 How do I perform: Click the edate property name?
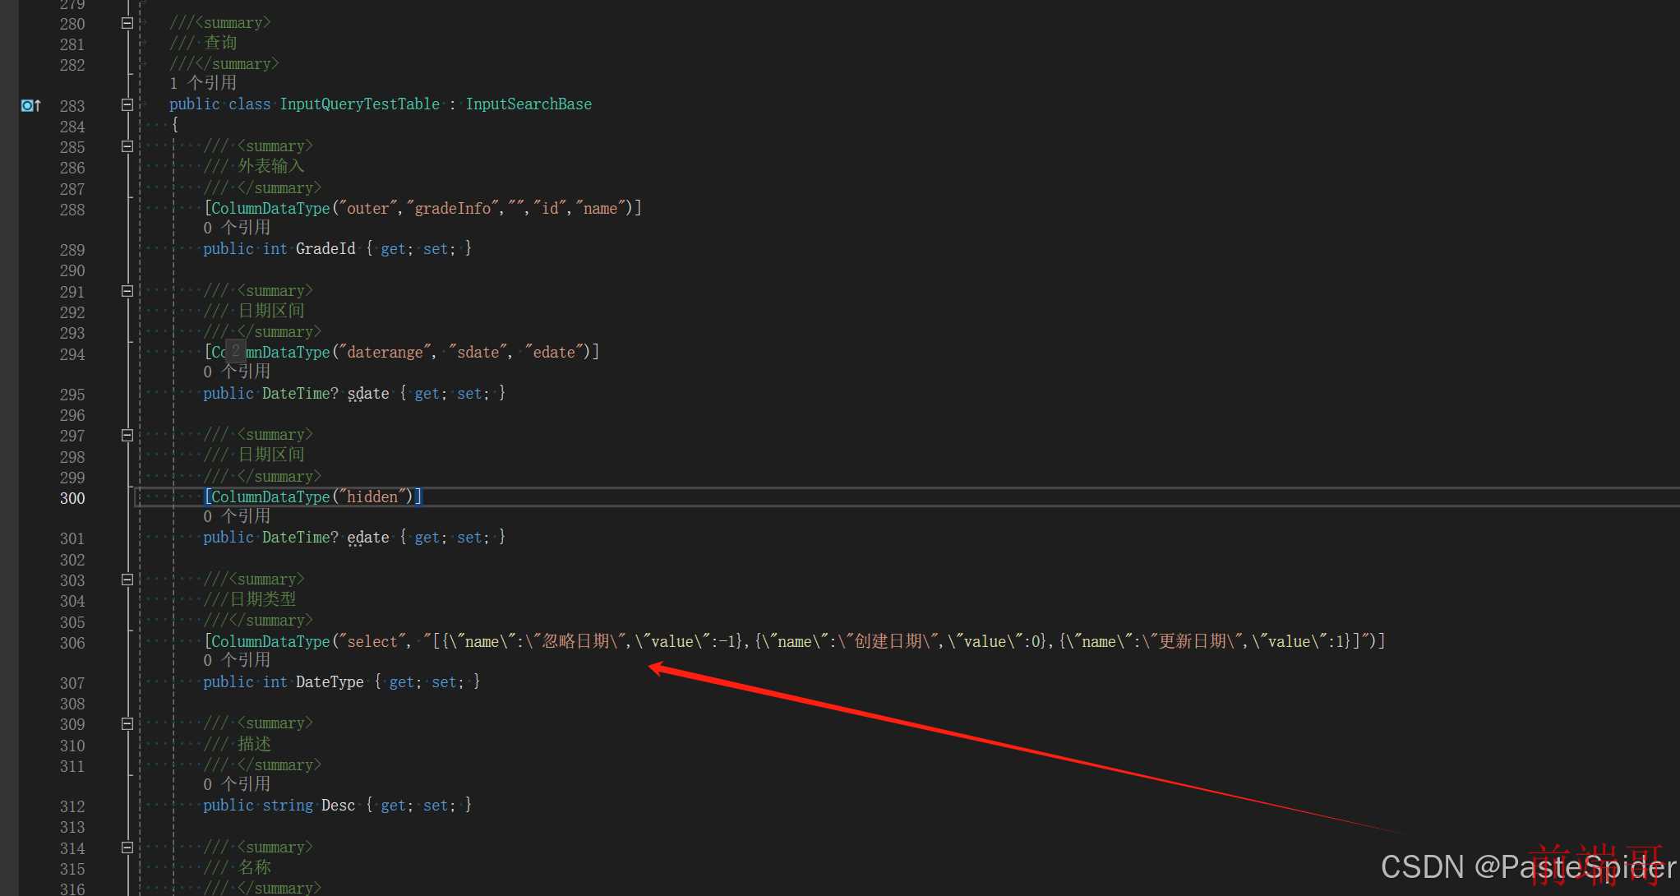coord(368,538)
